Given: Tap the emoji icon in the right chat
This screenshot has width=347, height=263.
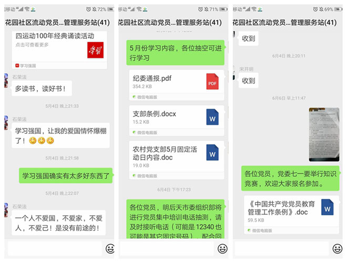Looking at the screenshot, I should click(337, 249).
